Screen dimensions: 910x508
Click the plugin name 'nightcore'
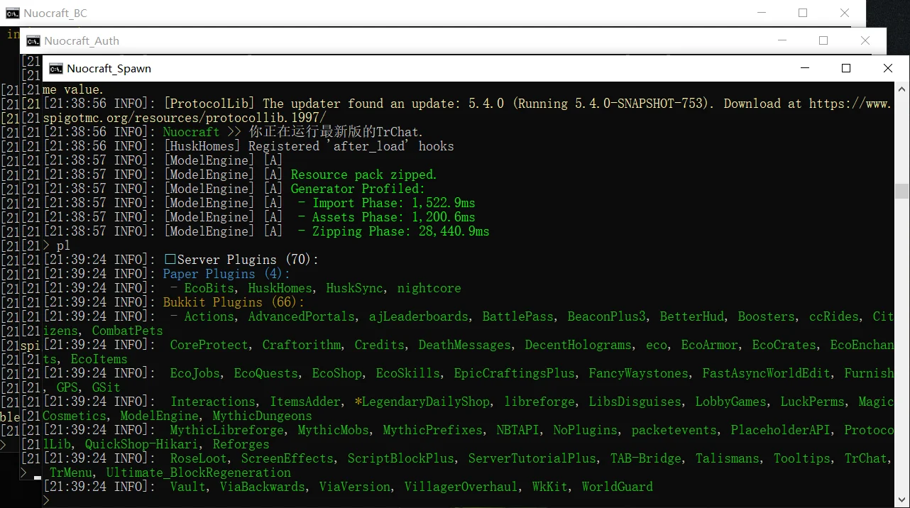coord(429,288)
